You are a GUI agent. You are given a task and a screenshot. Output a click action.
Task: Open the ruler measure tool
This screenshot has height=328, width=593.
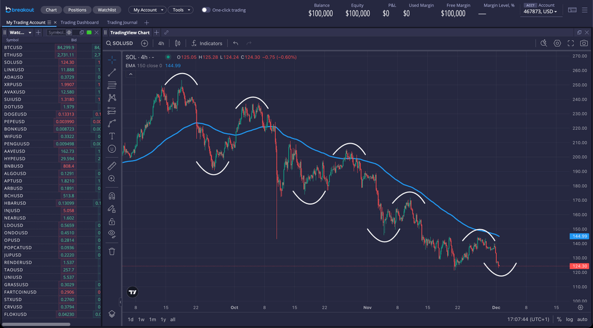tap(111, 166)
